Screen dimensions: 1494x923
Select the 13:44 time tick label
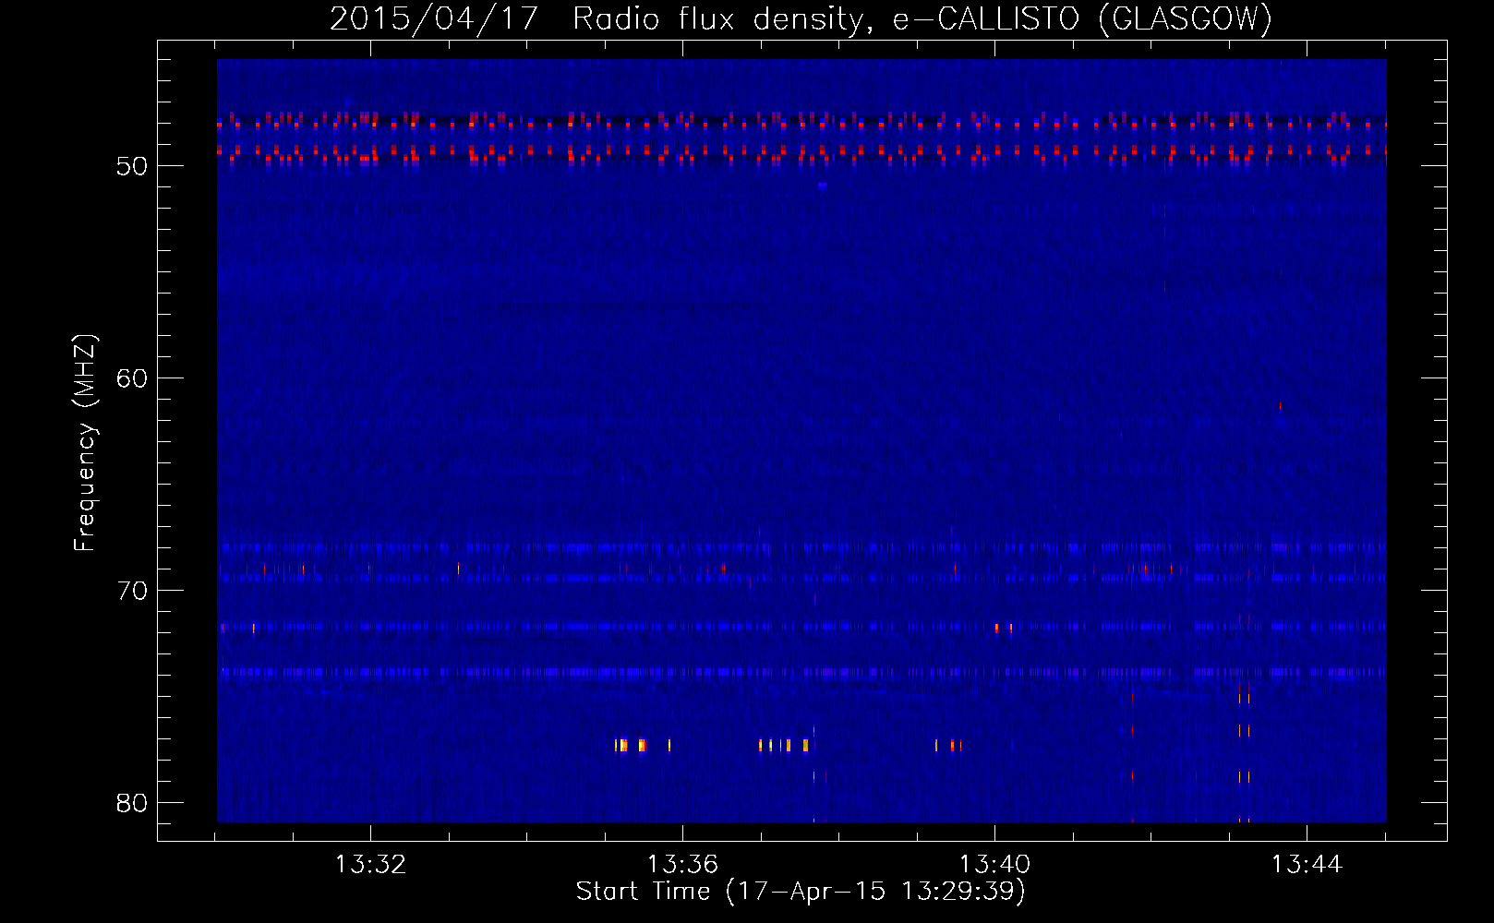click(x=1307, y=865)
